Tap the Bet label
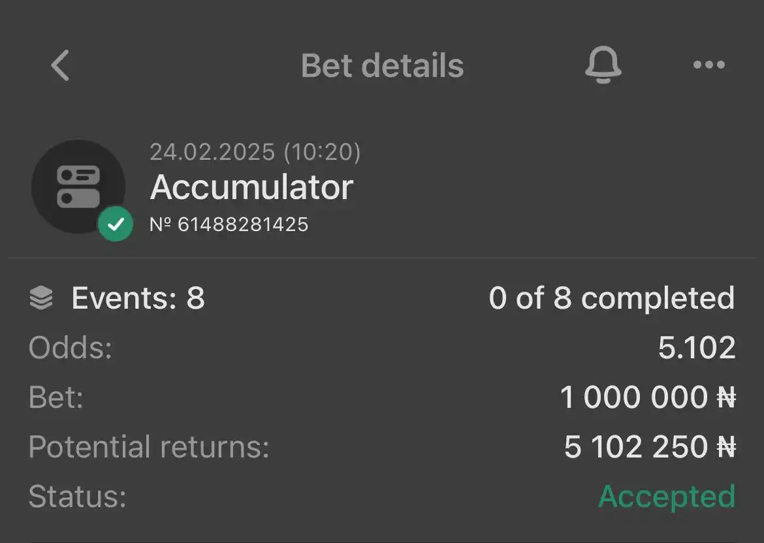Screen dimensions: 764x543 click(56, 397)
